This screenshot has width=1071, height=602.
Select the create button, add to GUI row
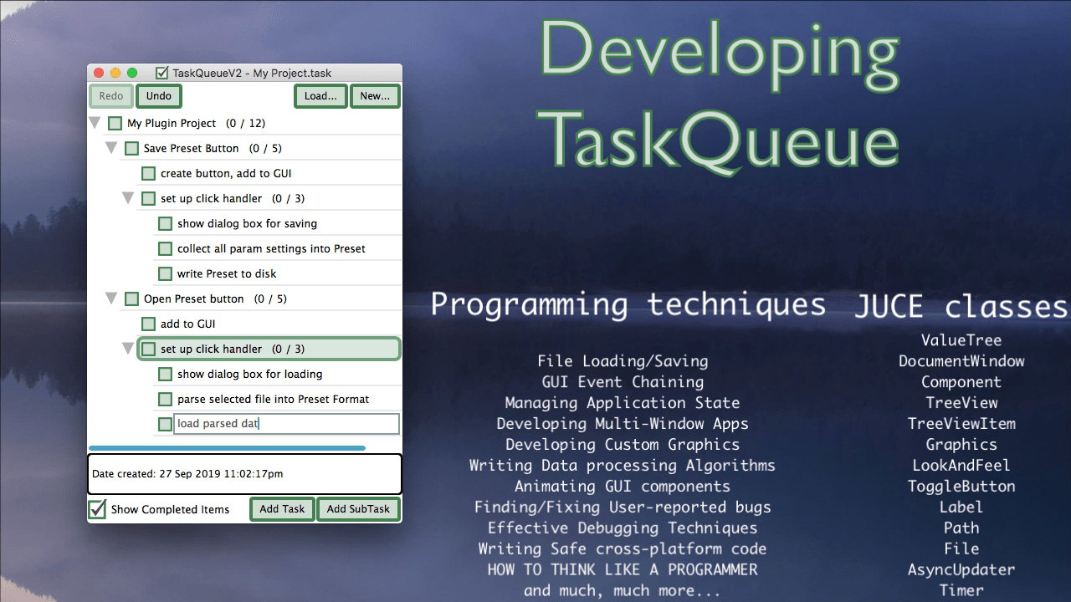point(269,174)
